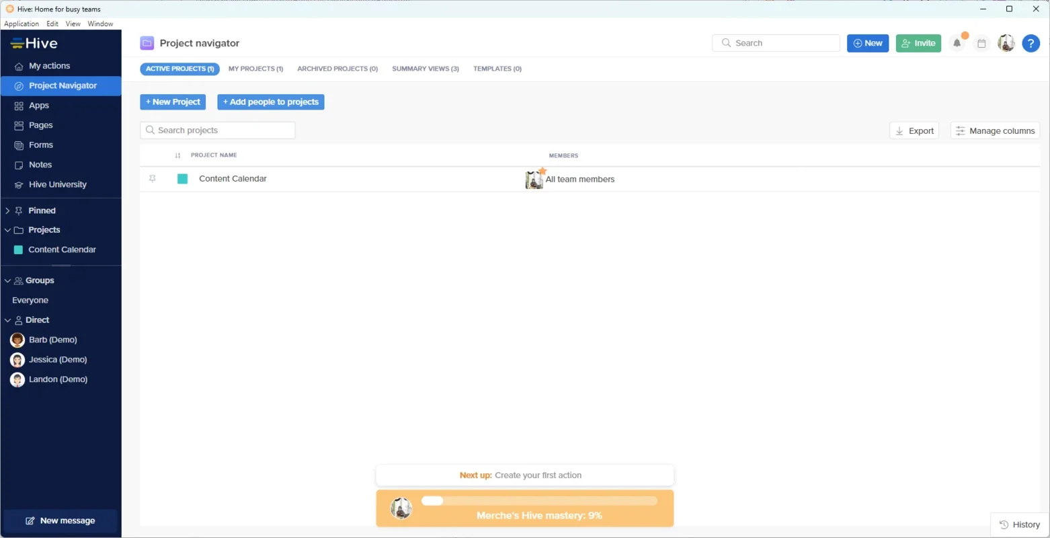Open the View menu
The image size is (1050, 538).
pyautogui.click(x=73, y=24)
